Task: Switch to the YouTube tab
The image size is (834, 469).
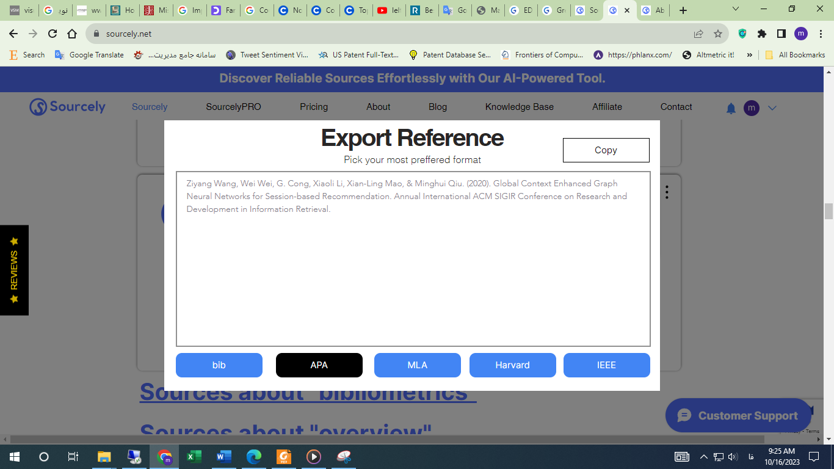Action: coord(388,10)
